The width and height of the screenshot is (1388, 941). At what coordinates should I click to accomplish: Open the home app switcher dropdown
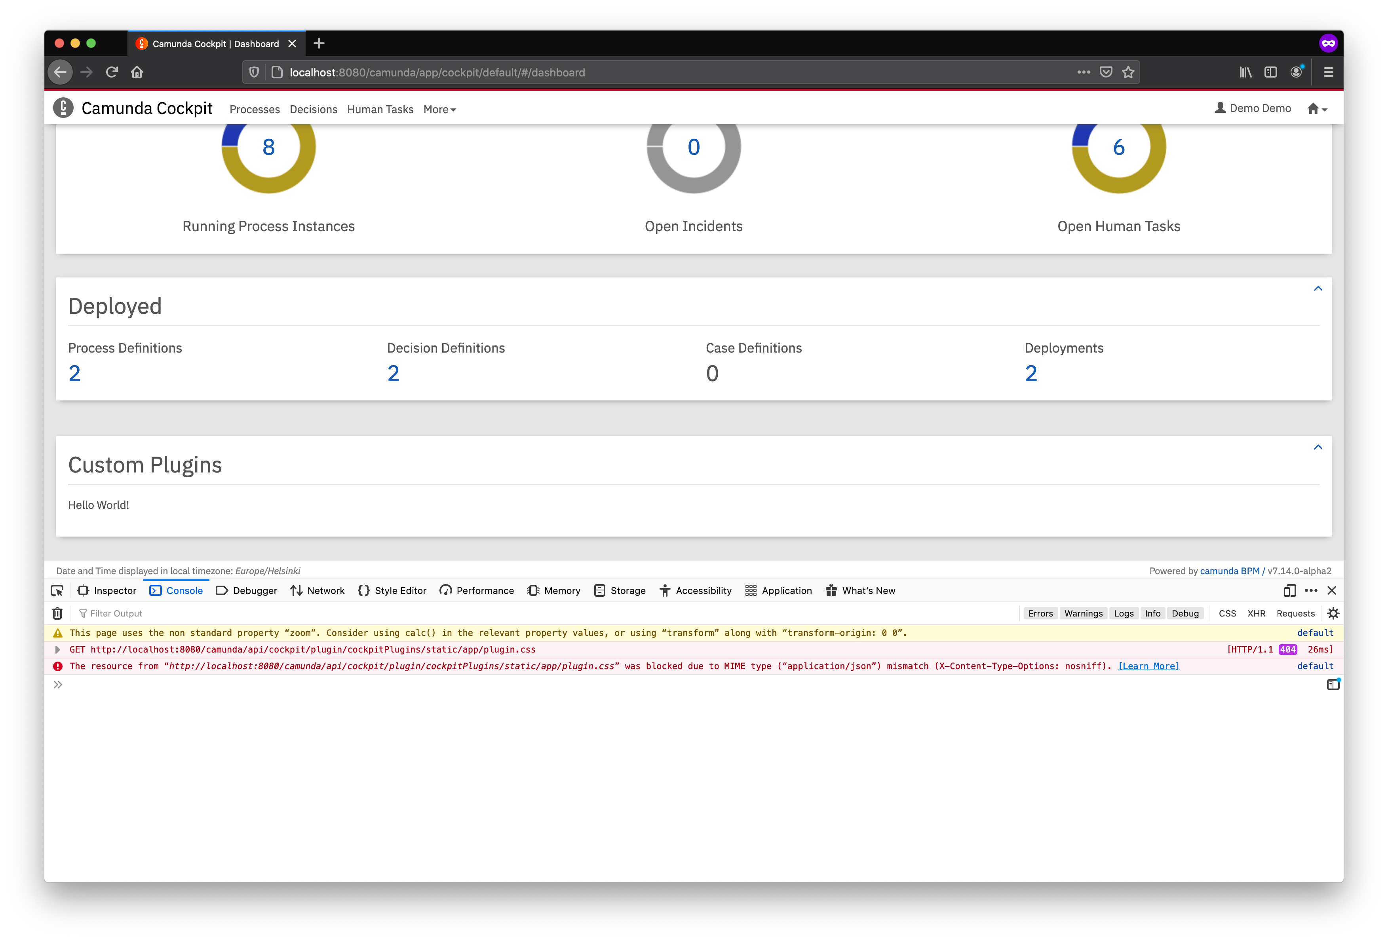point(1317,109)
